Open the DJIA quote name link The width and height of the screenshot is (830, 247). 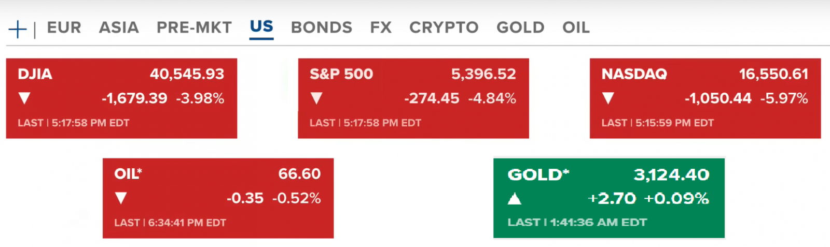pyautogui.click(x=35, y=74)
